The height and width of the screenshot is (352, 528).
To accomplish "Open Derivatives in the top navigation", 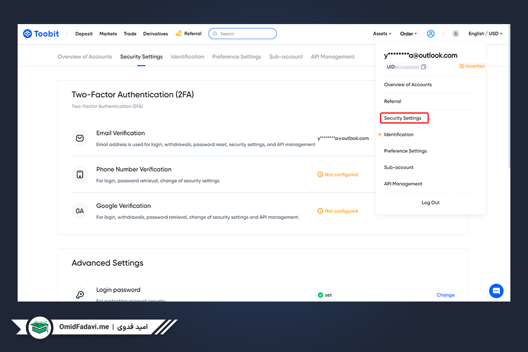I will coord(155,33).
